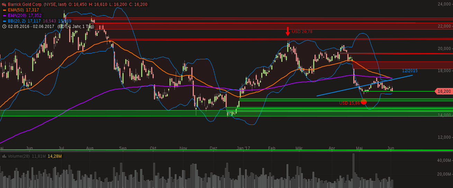Click the Volume(28) indicator label

click(19, 156)
